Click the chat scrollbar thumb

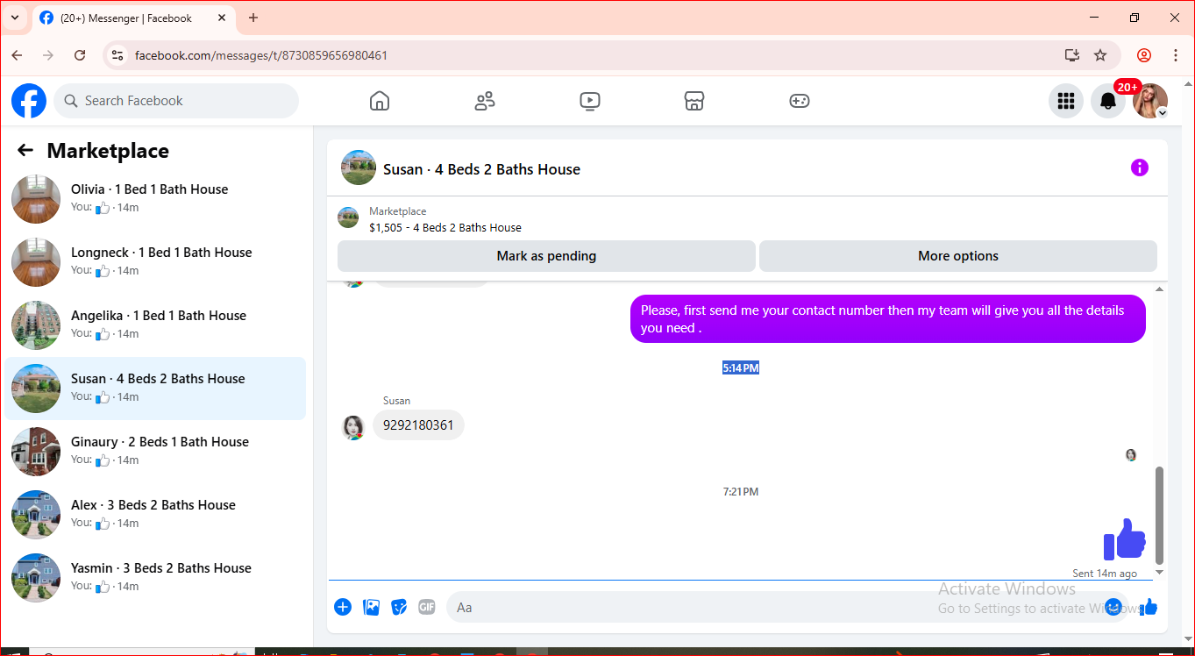pos(1160,515)
